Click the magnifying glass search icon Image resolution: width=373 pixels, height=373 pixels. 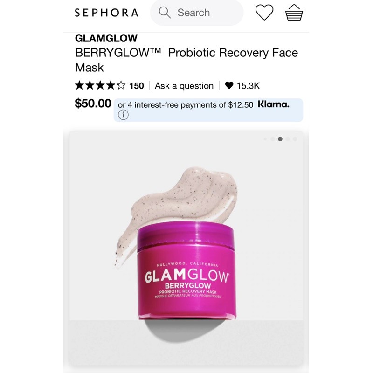coord(165,13)
